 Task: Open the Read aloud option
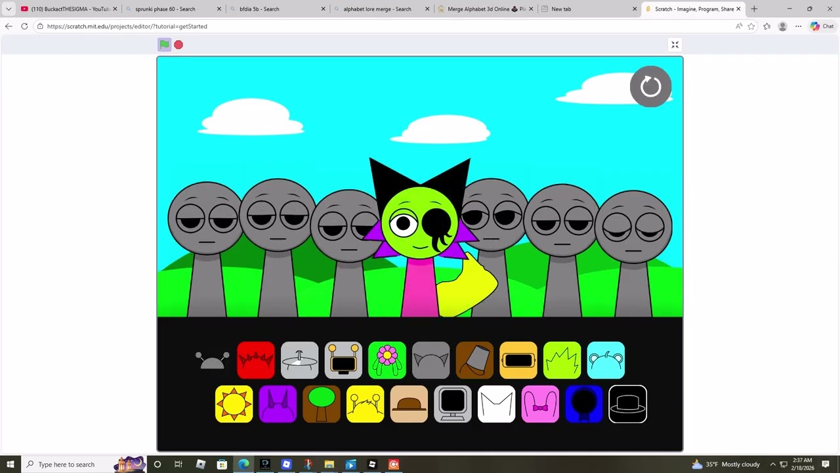[x=739, y=26]
